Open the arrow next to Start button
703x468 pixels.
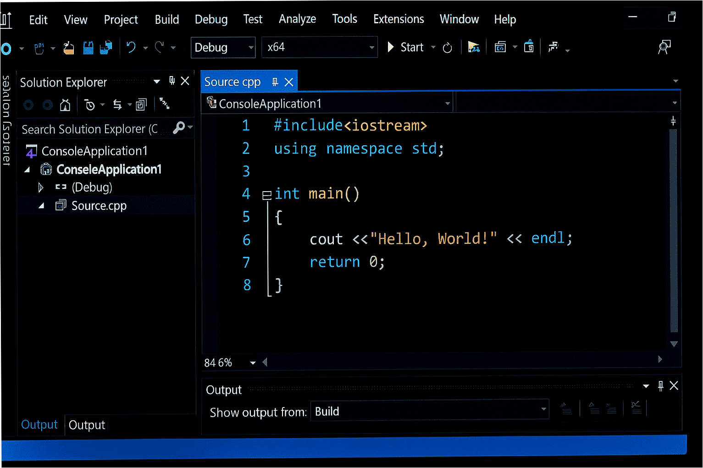click(x=433, y=47)
